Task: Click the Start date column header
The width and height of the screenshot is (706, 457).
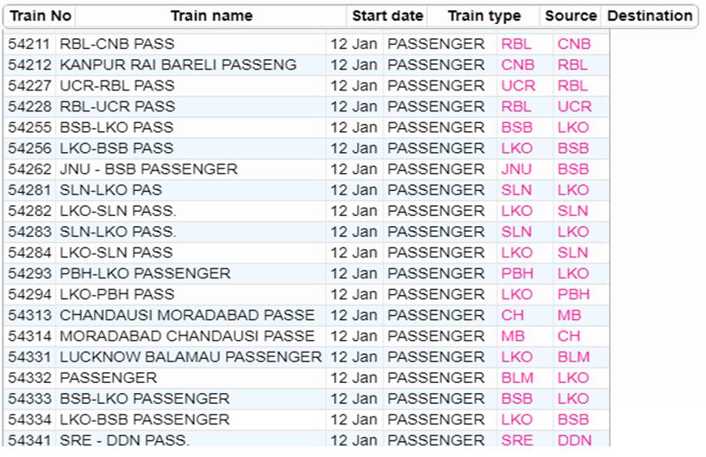Action: [387, 16]
